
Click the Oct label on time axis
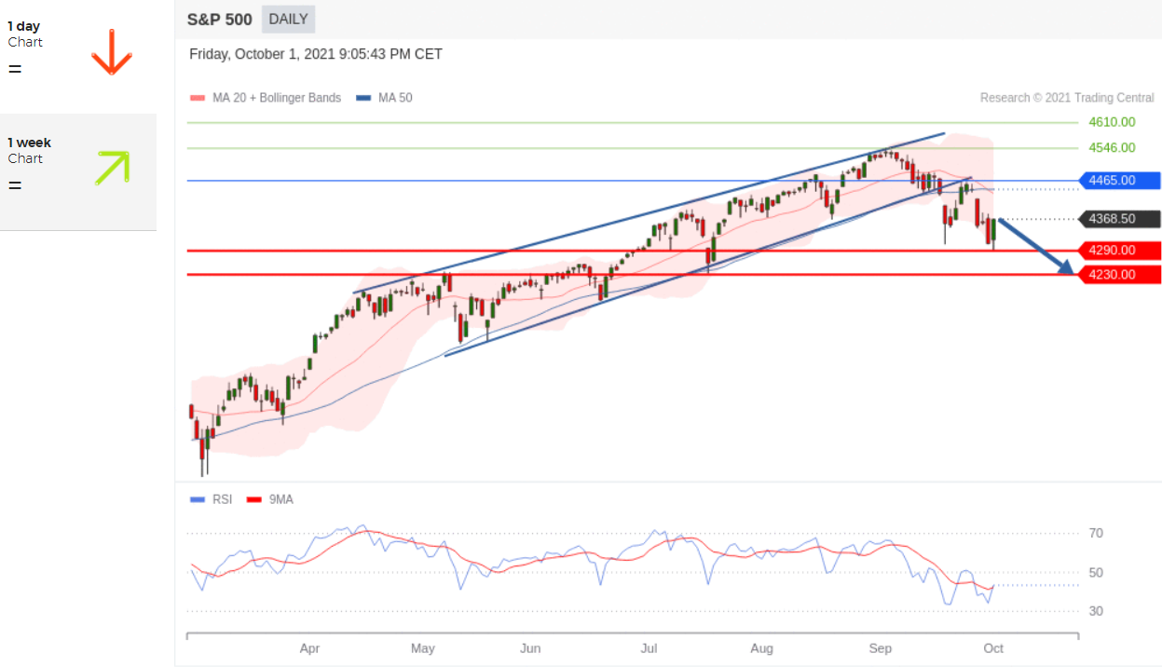pyautogui.click(x=993, y=648)
